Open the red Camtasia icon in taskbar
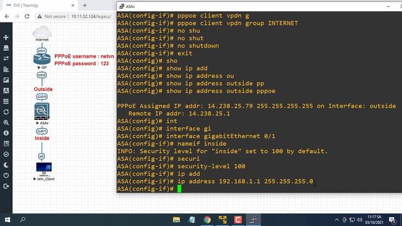The height and width of the screenshot is (226, 402). 238,220
